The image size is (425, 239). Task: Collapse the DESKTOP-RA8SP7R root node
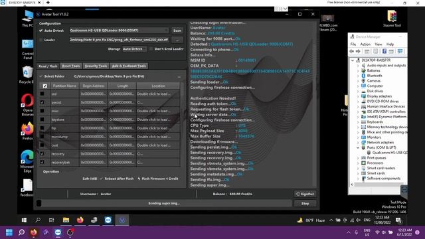[353, 60]
